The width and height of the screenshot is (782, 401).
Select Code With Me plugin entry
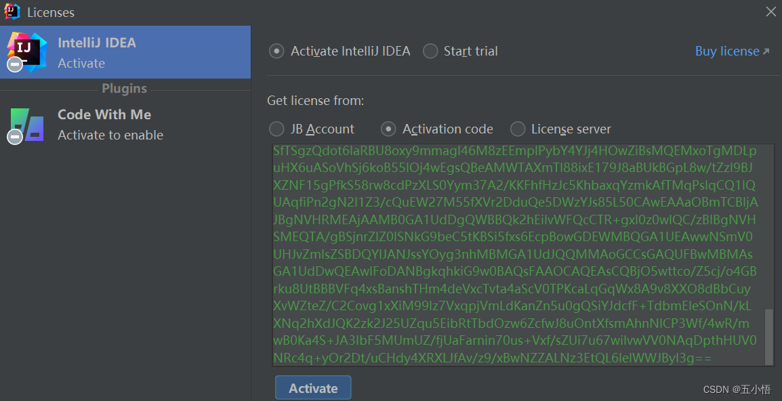[x=125, y=125]
